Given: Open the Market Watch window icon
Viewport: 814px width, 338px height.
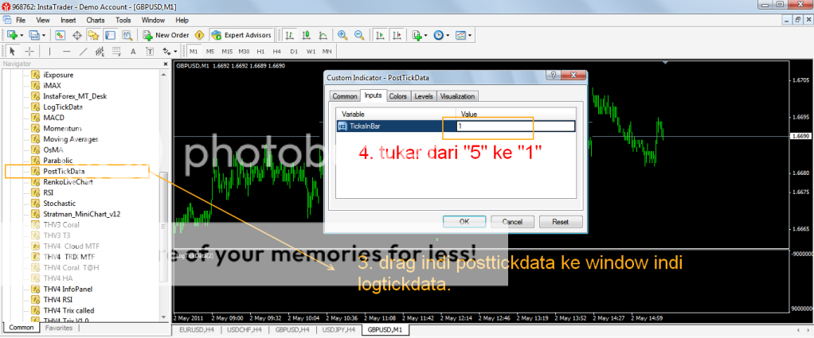Looking at the screenshot, I should pos(61,35).
